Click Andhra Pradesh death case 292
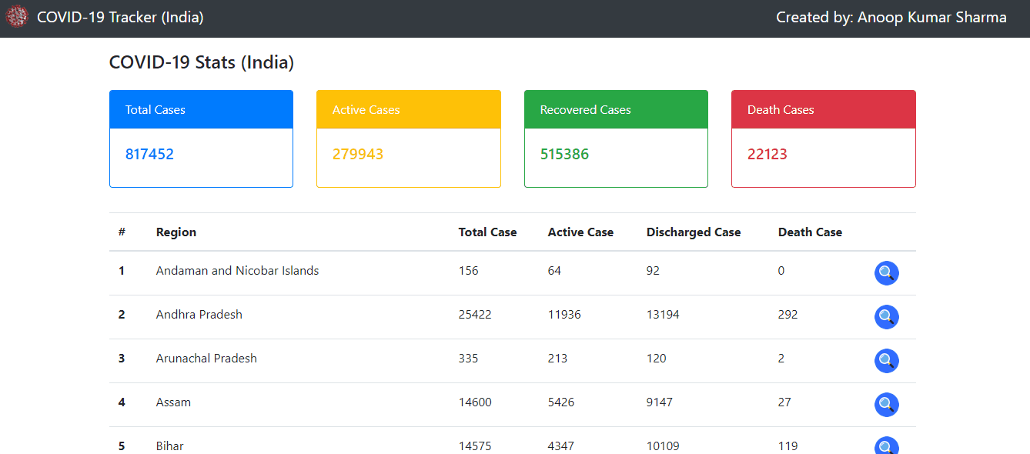1030x454 pixels. (788, 315)
